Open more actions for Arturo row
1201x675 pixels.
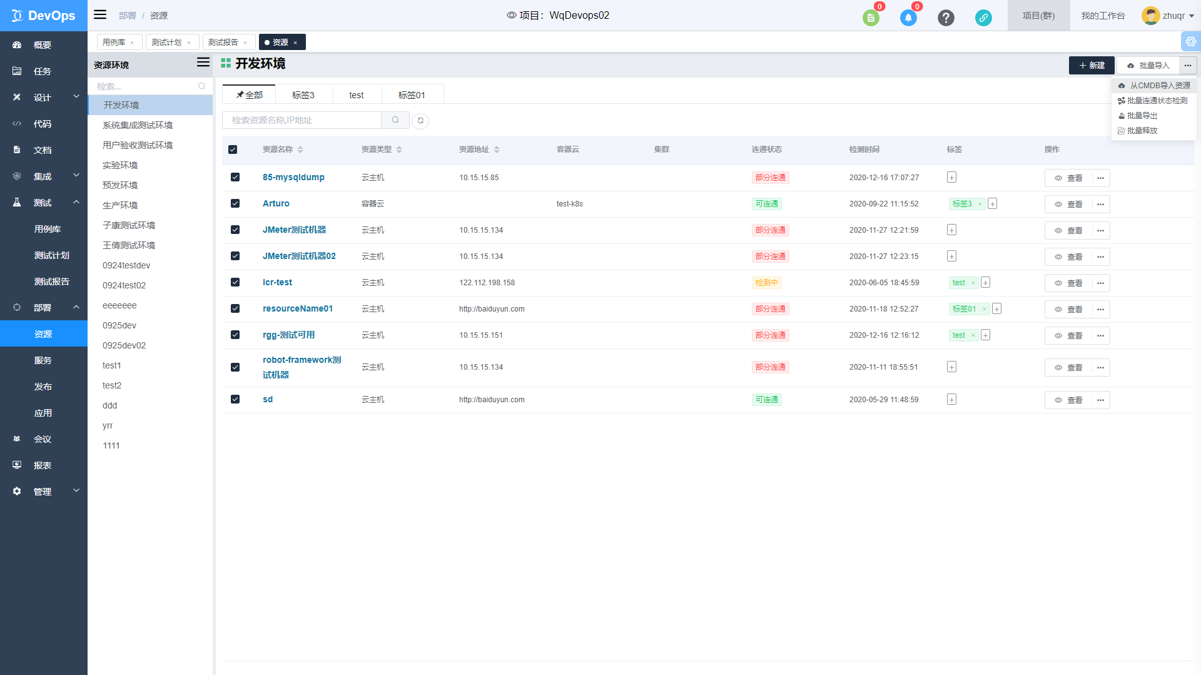pyautogui.click(x=1100, y=205)
